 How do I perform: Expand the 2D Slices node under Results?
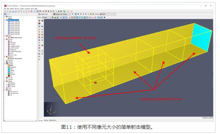pos(7,84)
